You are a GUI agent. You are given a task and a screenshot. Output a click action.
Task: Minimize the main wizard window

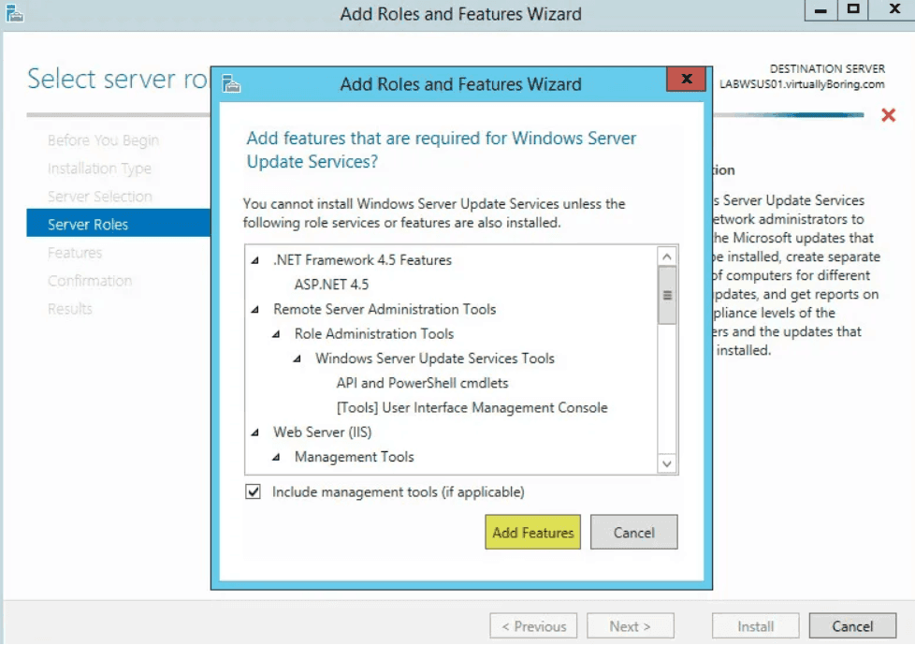[821, 10]
